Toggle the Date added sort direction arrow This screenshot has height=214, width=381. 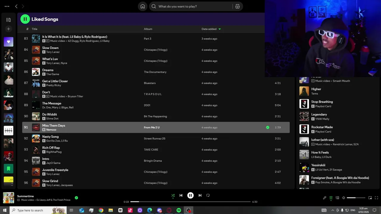(220, 29)
